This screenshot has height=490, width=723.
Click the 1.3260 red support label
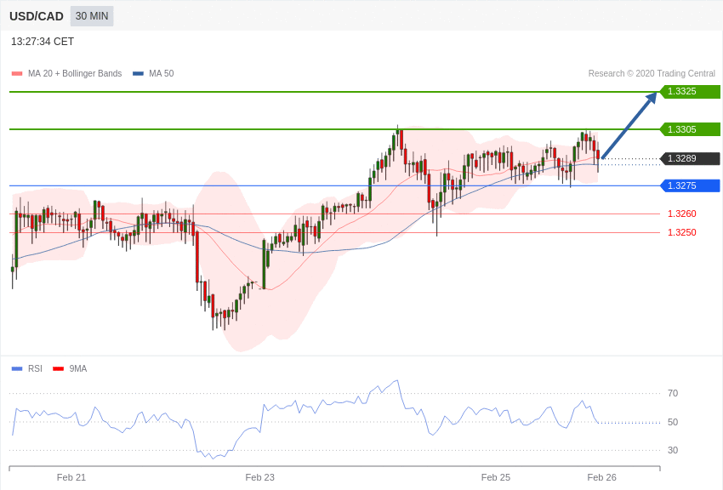tap(682, 214)
